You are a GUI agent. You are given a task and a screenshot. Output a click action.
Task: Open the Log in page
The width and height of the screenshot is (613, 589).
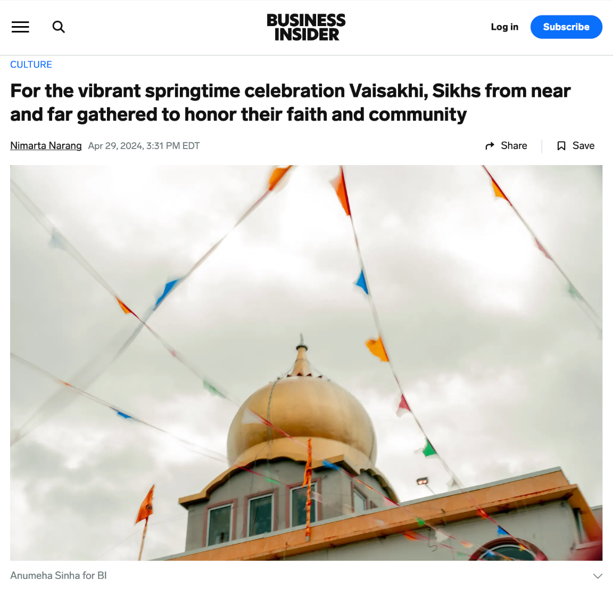coord(504,27)
